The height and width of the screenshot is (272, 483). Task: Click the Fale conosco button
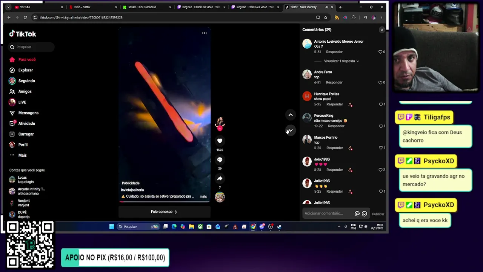(164, 212)
